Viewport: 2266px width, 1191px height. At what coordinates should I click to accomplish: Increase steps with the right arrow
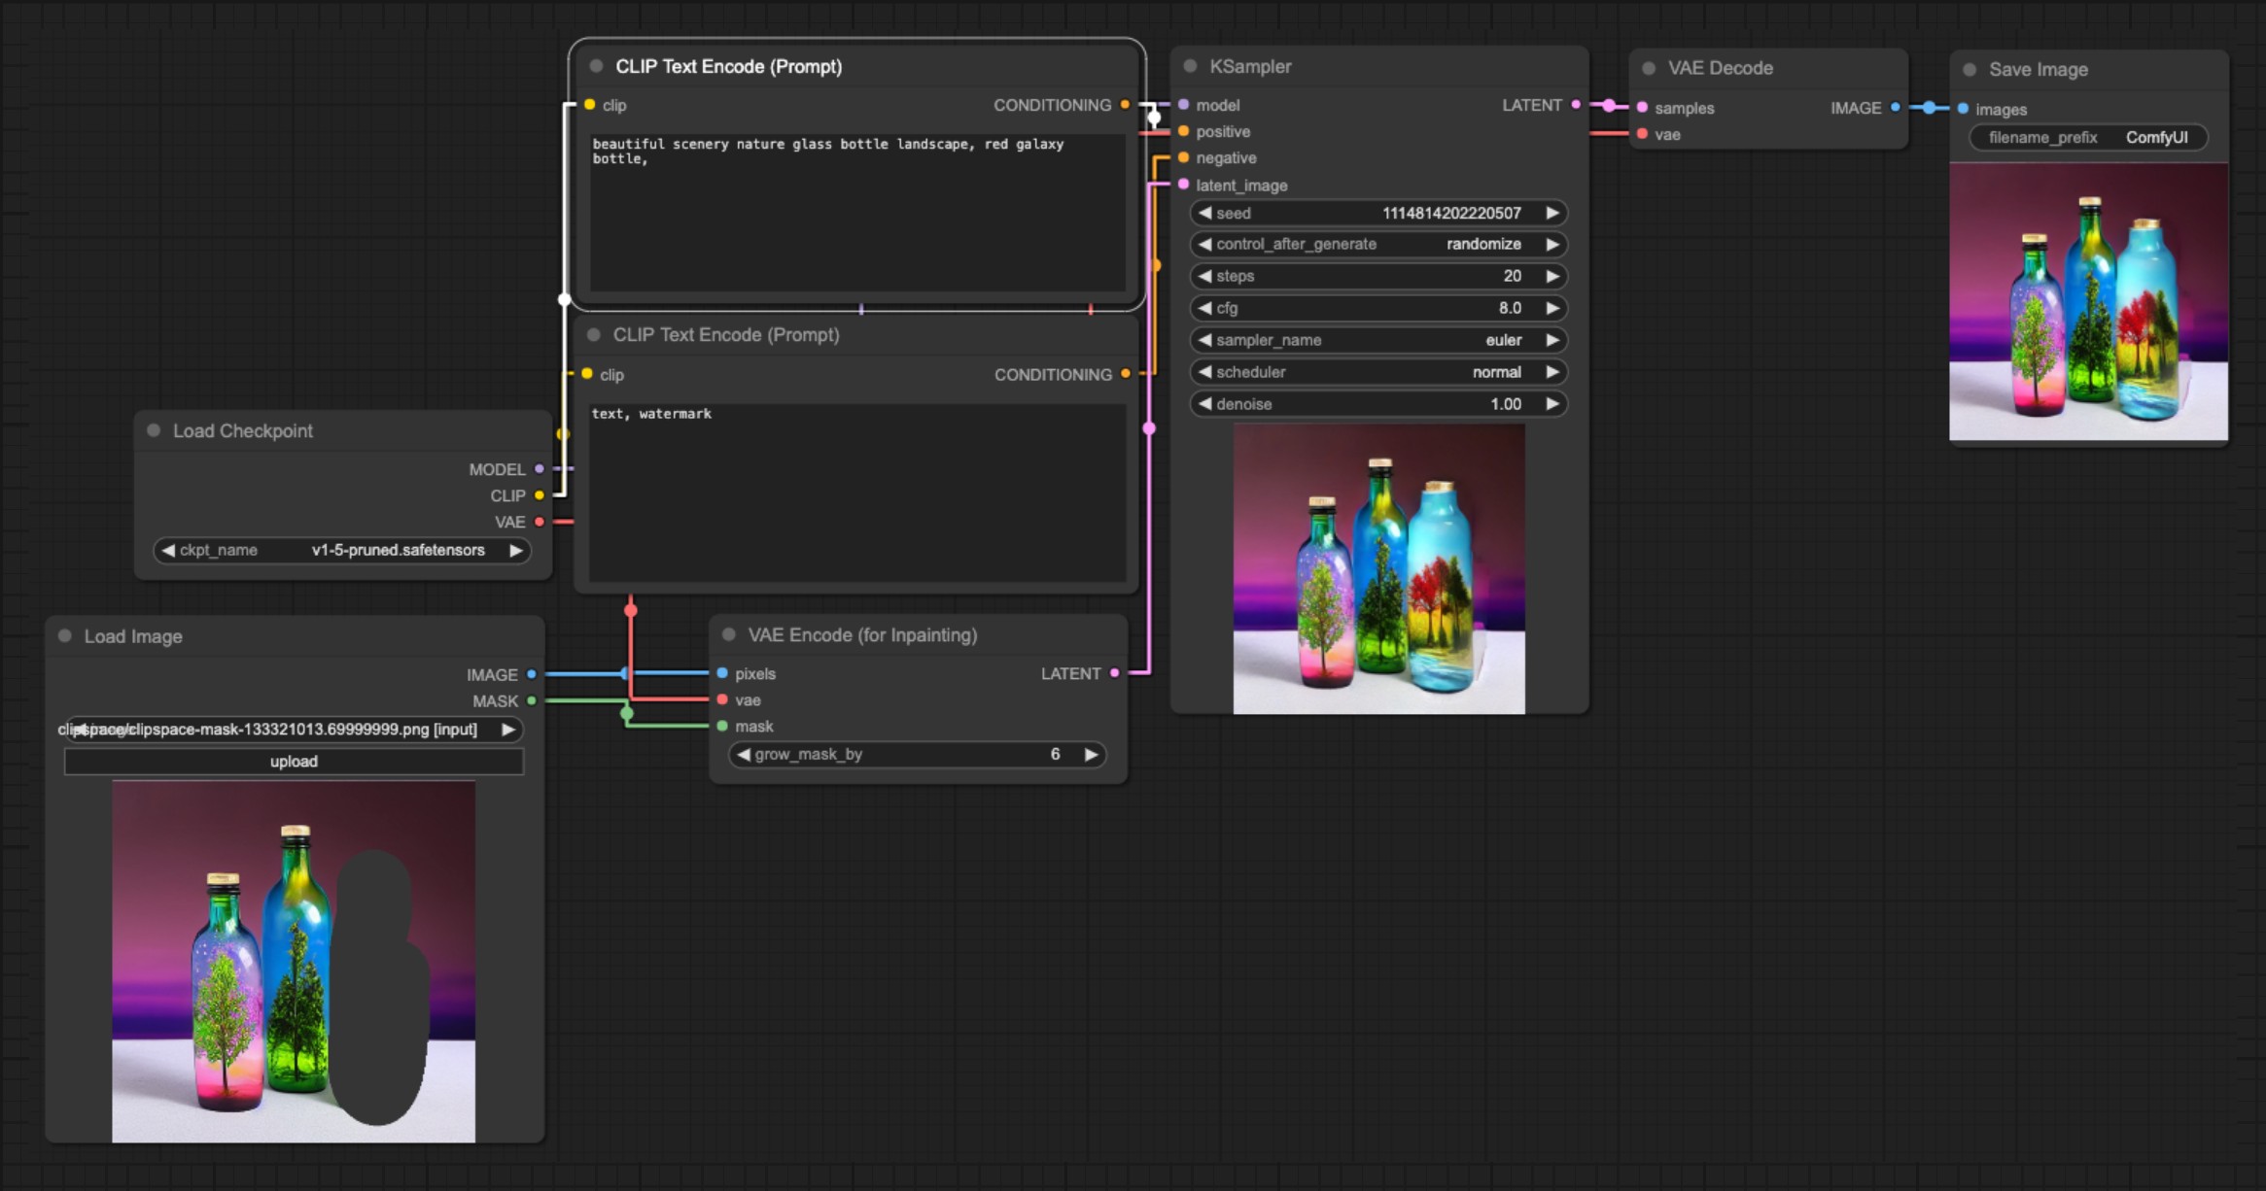tap(1552, 276)
